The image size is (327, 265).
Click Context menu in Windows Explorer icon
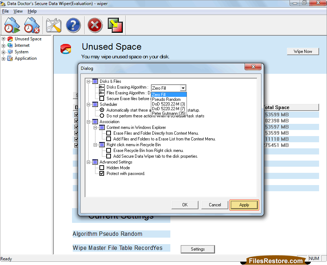tap(102, 127)
